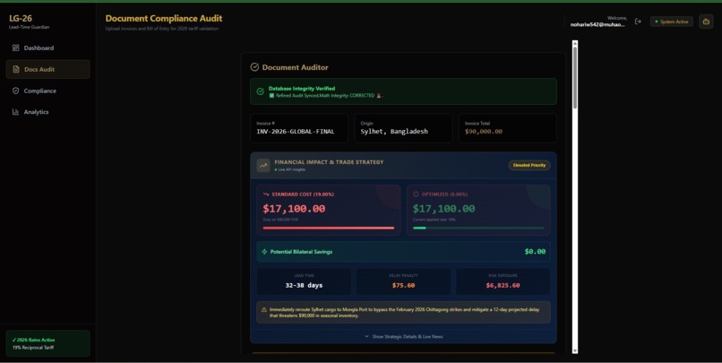Click the Live API Insights label
The height and width of the screenshot is (363, 722).
[292, 170]
